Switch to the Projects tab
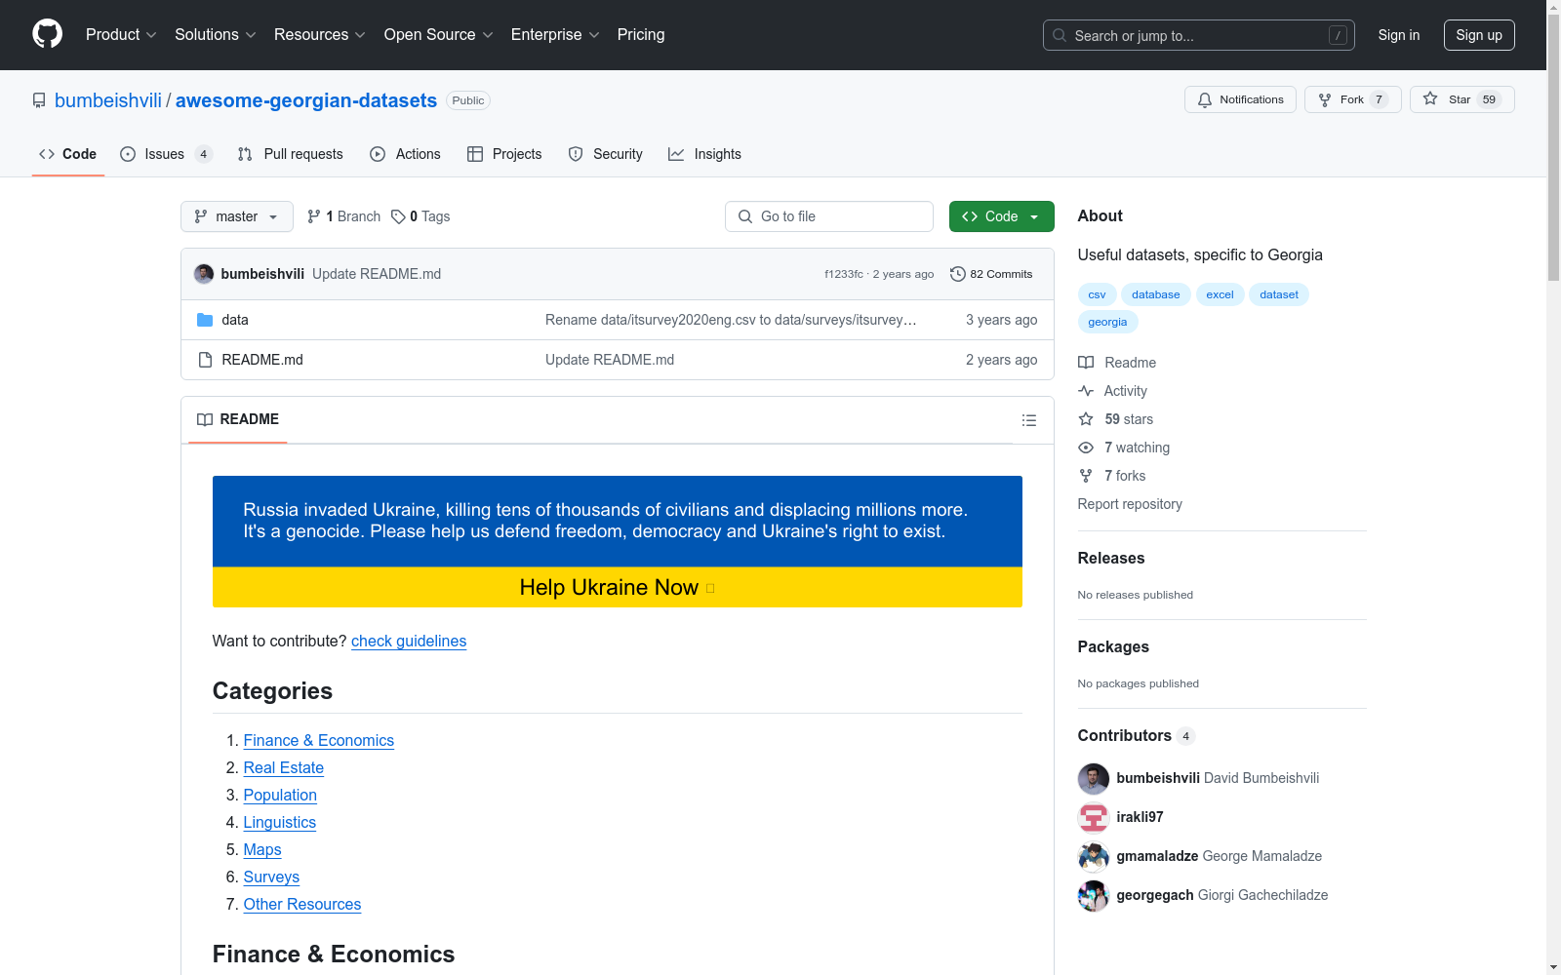The image size is (1561, 975). pyautogui.click(x=504, y=154)
